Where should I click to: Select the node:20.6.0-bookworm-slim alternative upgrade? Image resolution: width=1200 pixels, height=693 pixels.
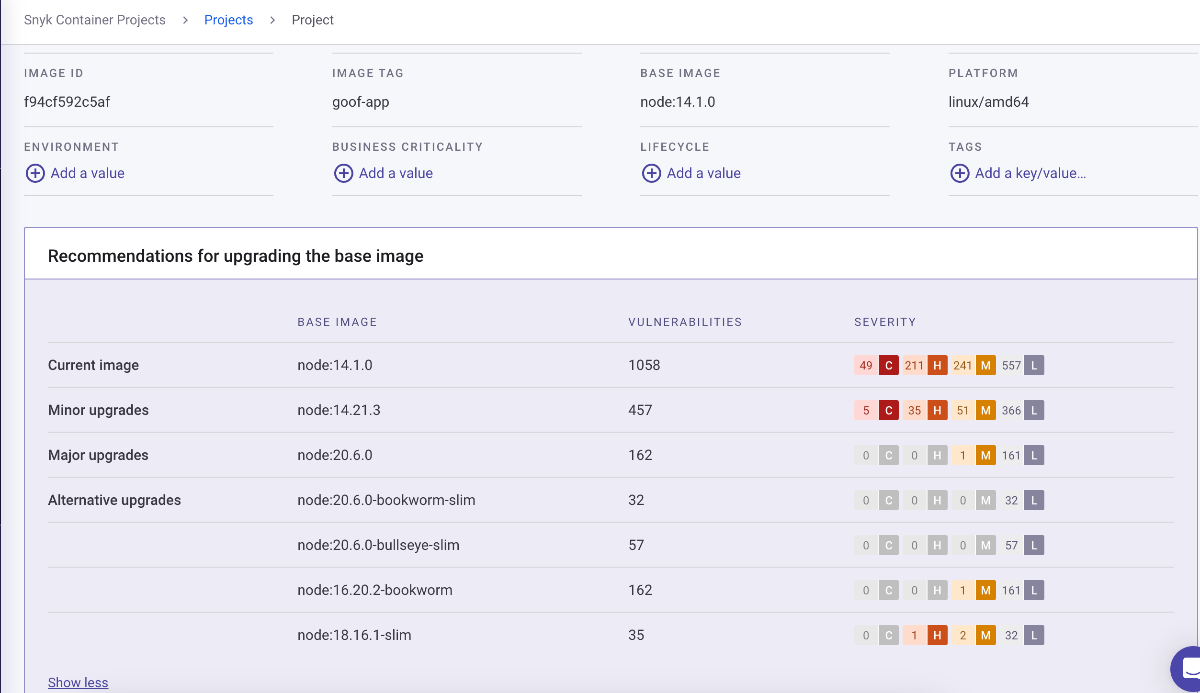(386, 500)
